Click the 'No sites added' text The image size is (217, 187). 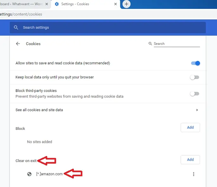coord(40,142)
